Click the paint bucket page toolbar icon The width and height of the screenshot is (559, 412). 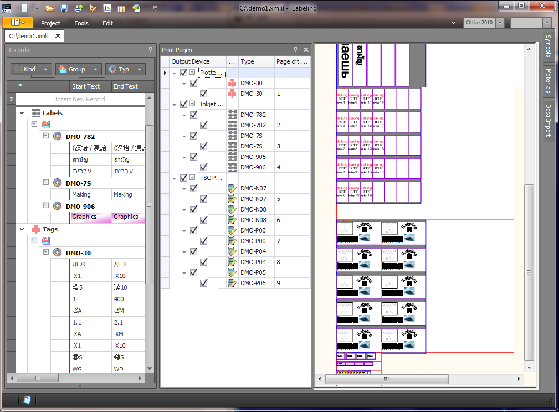(x=136, y=8)
